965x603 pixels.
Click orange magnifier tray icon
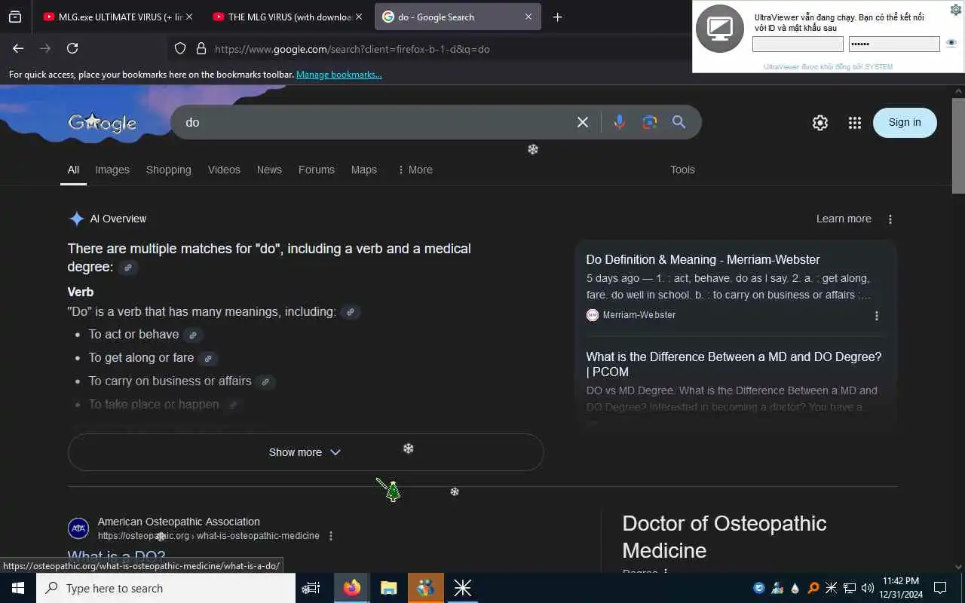tap(813, 588)
